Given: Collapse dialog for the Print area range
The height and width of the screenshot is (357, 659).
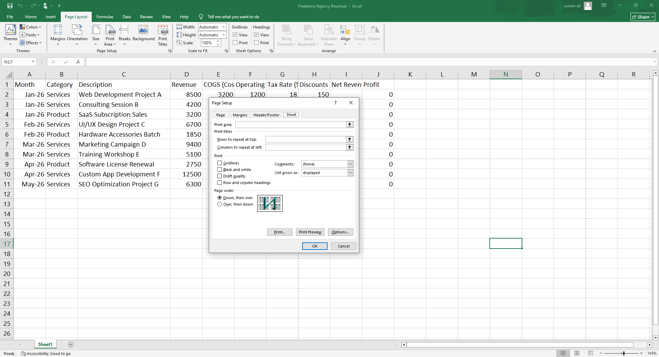Looking at the screenshot, I should pyautogui.click(x=350, y=125).
